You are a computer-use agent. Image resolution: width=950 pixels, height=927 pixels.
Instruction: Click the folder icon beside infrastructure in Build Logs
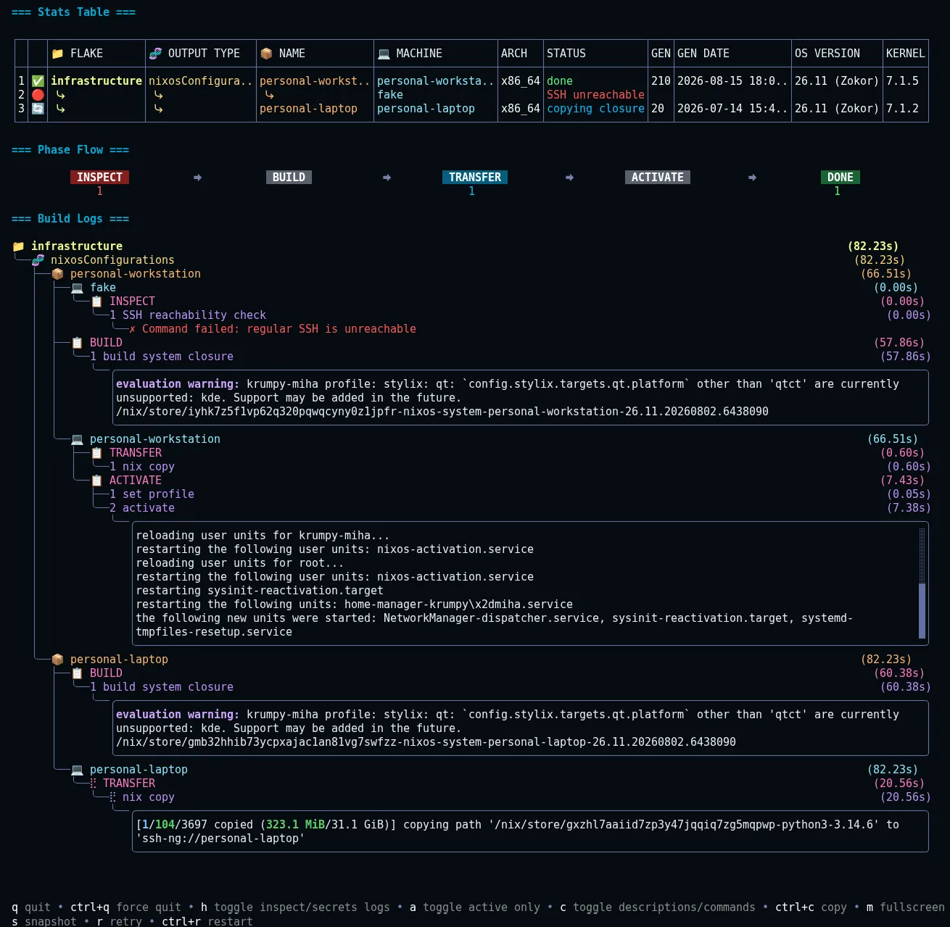coord(18,246)
